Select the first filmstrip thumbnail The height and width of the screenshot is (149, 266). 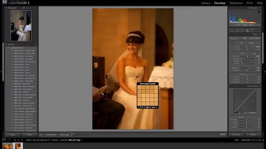pos(7,146)
